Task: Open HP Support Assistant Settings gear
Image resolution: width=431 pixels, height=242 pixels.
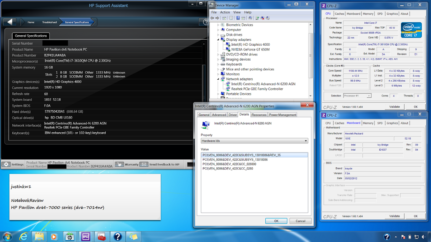Action: click(x=6, y=164)
